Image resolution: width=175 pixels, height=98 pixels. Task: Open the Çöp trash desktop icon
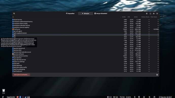click(4, 91)
